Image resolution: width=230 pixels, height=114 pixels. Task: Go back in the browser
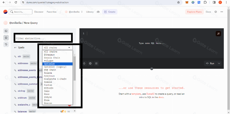point(4,2)
